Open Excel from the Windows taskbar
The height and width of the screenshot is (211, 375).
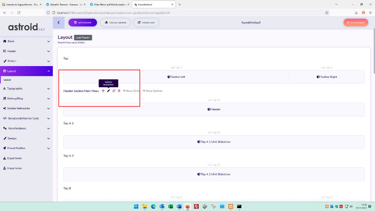(x=171, y=206)
